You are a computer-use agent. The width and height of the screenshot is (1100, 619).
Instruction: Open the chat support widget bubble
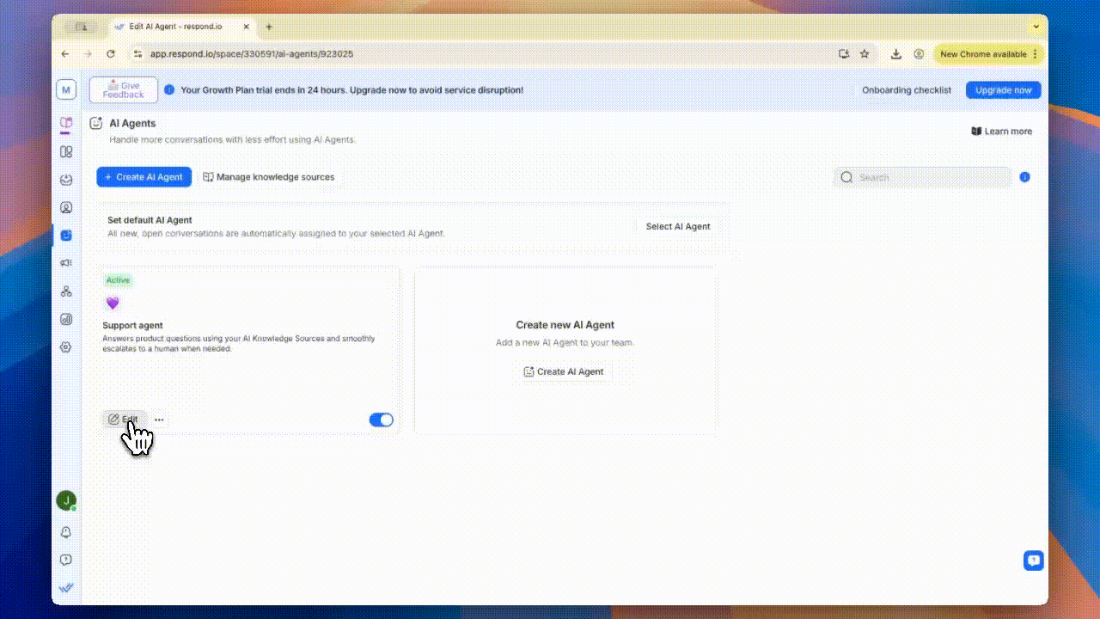point(1033,561)
